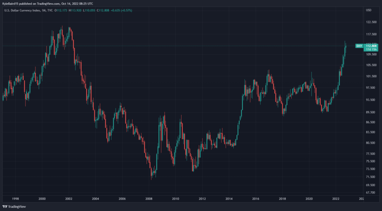Screen dimensions: 382x211
Task: Select the 2022 marker on time axis
Action: click(x=336, y=199)
